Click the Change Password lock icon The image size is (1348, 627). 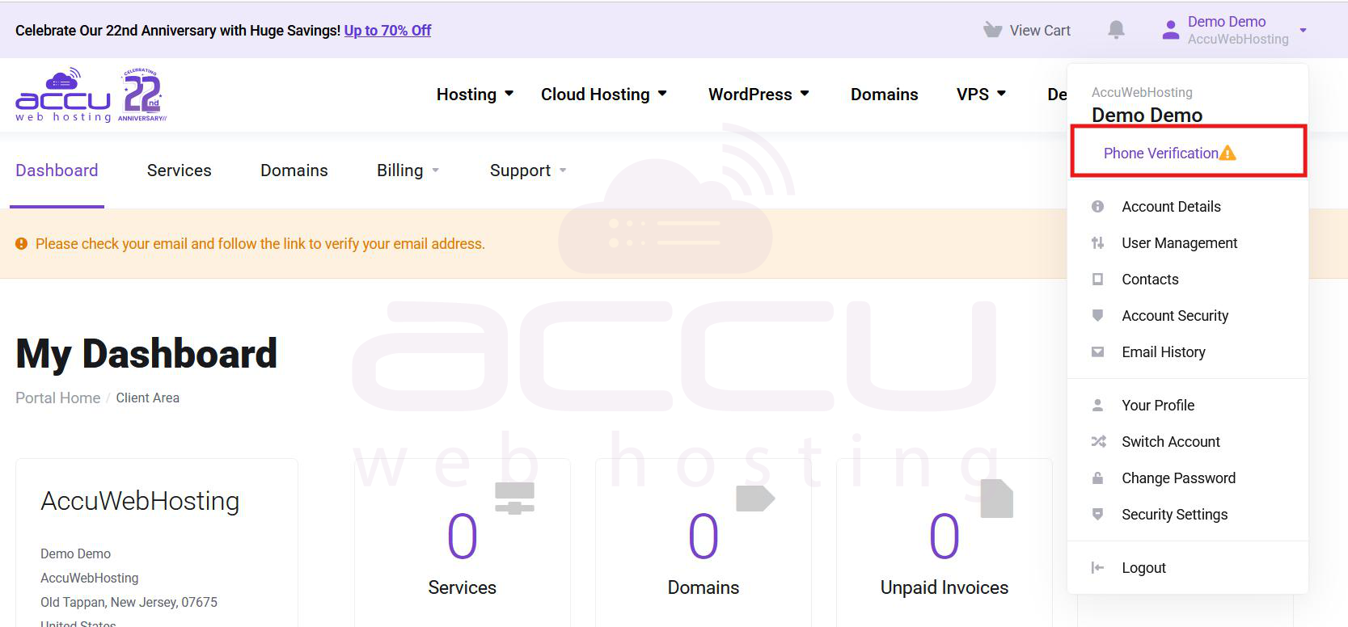[1097, 478]
